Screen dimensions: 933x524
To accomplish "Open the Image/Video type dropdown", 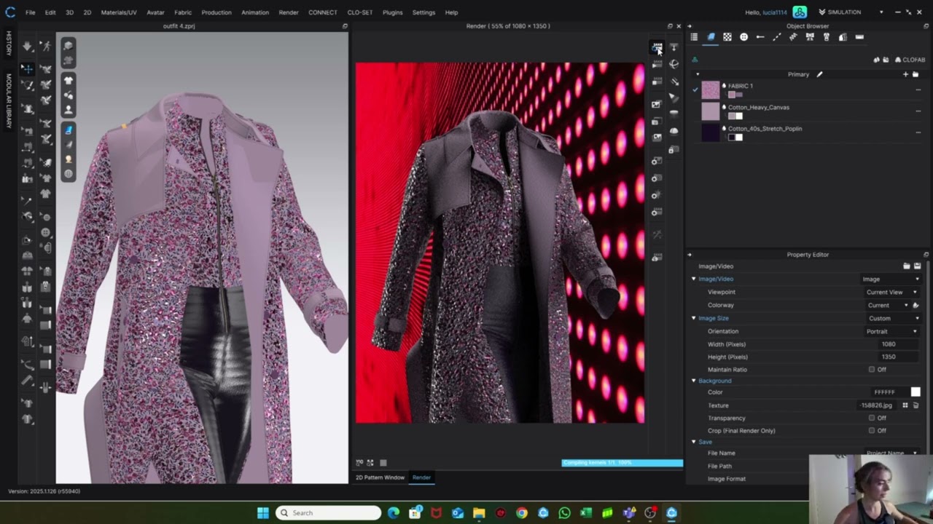I will point(890,279).
